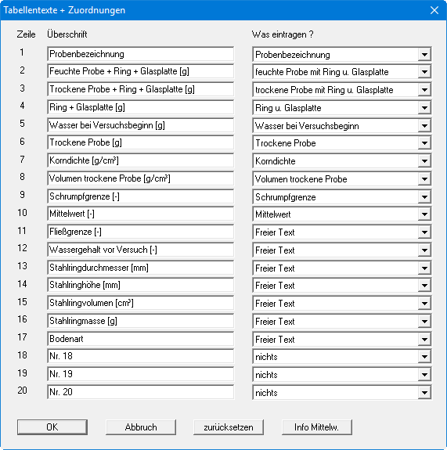The width and height of the screenshot is (447, 450).
Task: Edit the Stahlringhöhe [mm] field
Action: [x=140, y=285]
